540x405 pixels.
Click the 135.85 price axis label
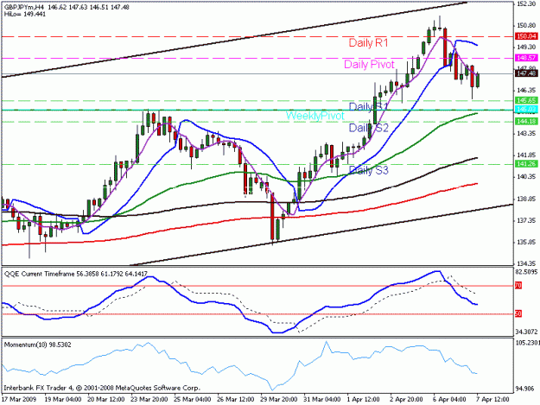(526, 242)
